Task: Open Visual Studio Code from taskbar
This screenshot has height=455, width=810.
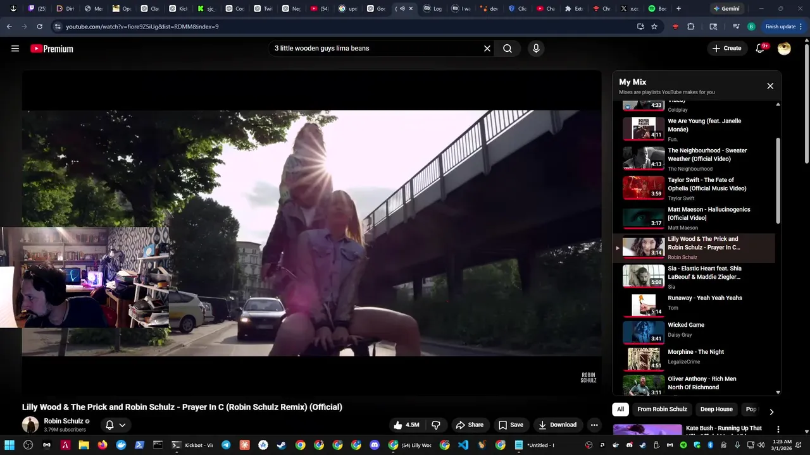Action: (x=463, y=445)
